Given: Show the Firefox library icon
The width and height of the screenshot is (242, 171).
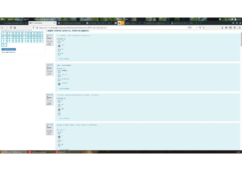Looking at the screenshot, I should click(227, 28).
